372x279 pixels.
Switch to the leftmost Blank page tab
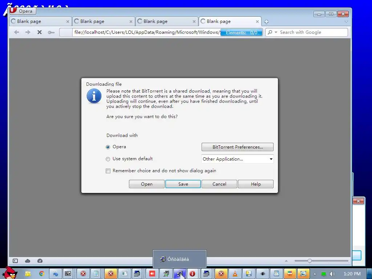pyautogui.click(x=40, y=21)
